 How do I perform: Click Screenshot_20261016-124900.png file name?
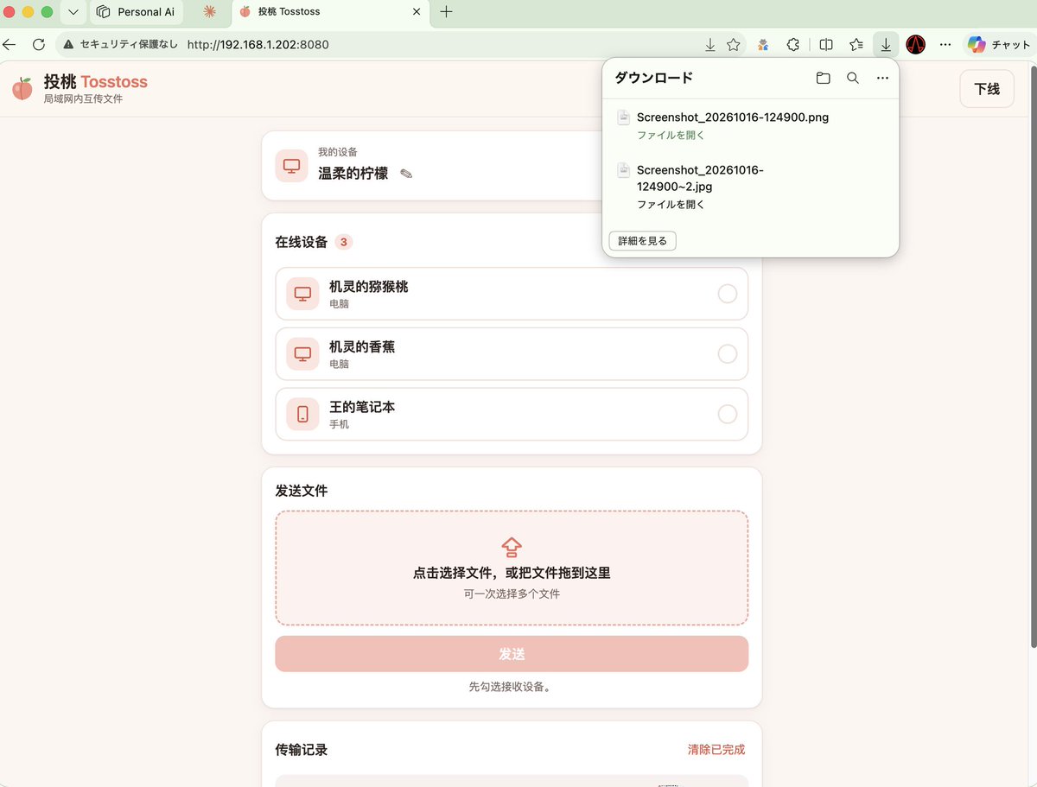(x=733, y=117)
